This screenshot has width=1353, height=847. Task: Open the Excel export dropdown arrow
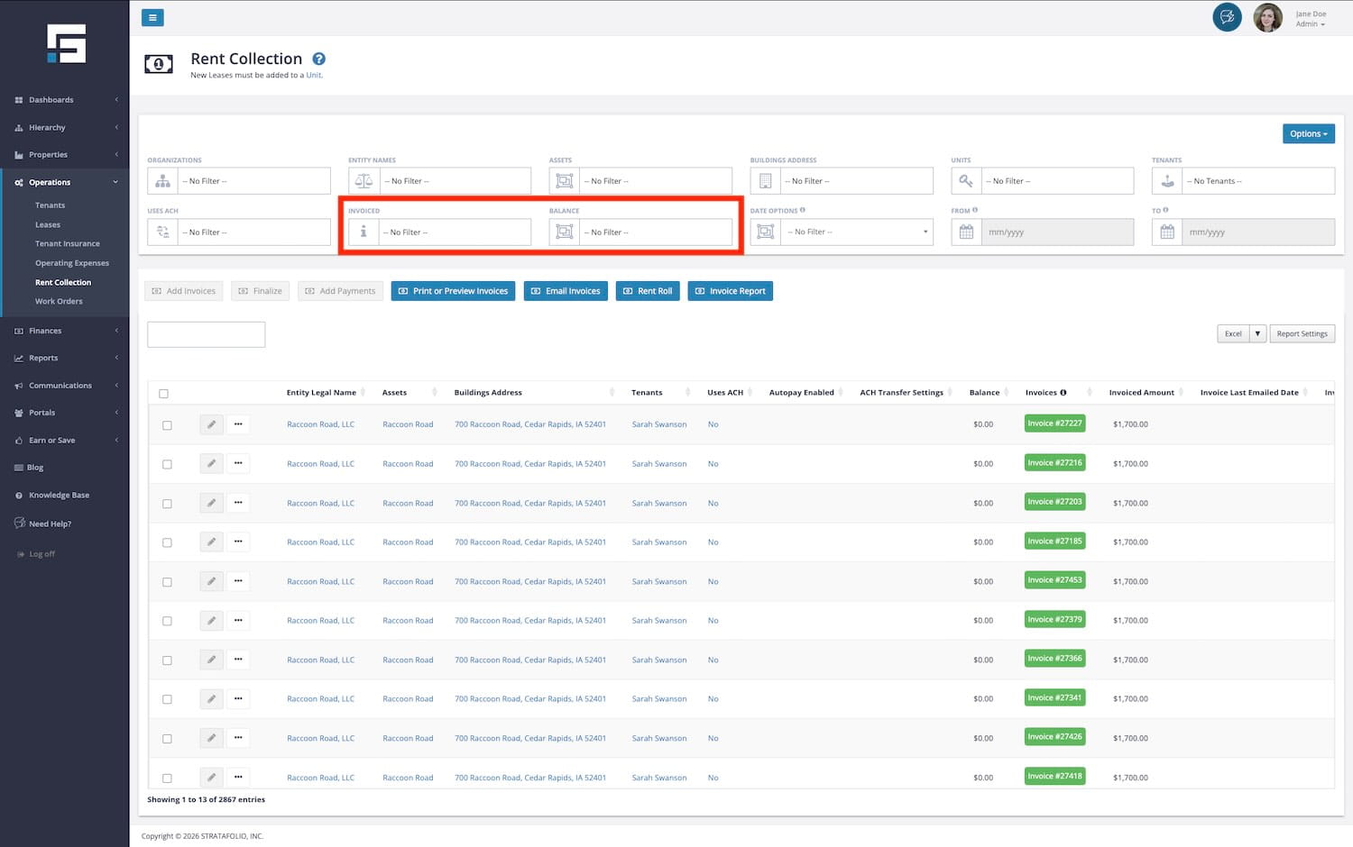click(x=1257, y=333)
